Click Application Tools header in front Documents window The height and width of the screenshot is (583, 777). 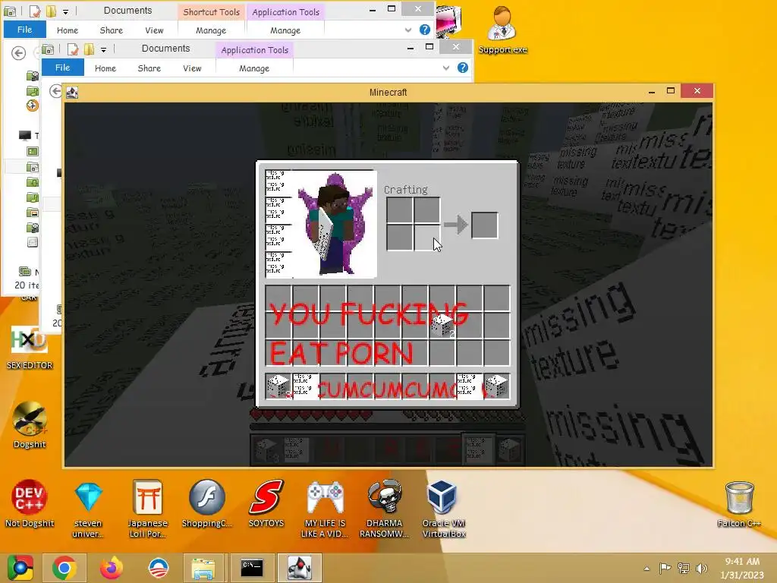(255, 50)
